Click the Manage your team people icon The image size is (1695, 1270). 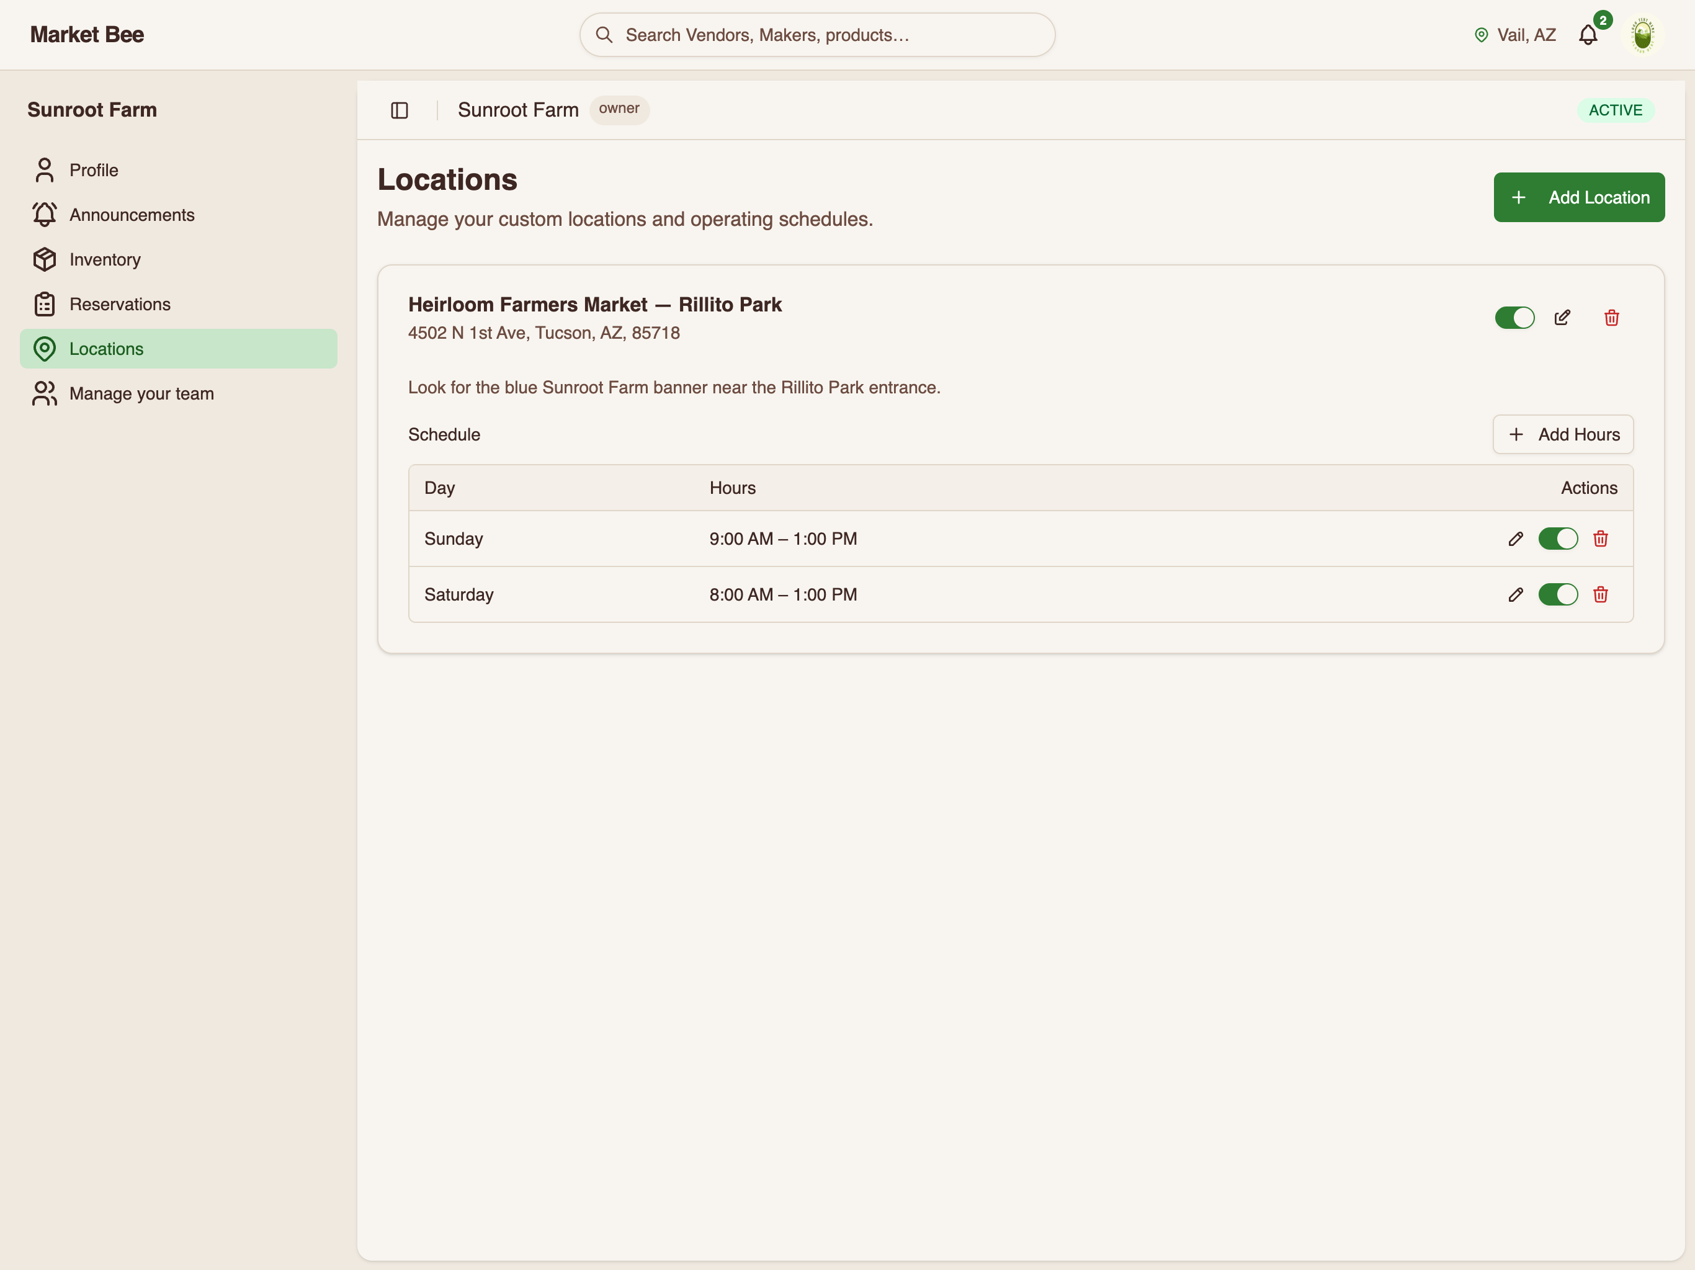tap(45, 393)
